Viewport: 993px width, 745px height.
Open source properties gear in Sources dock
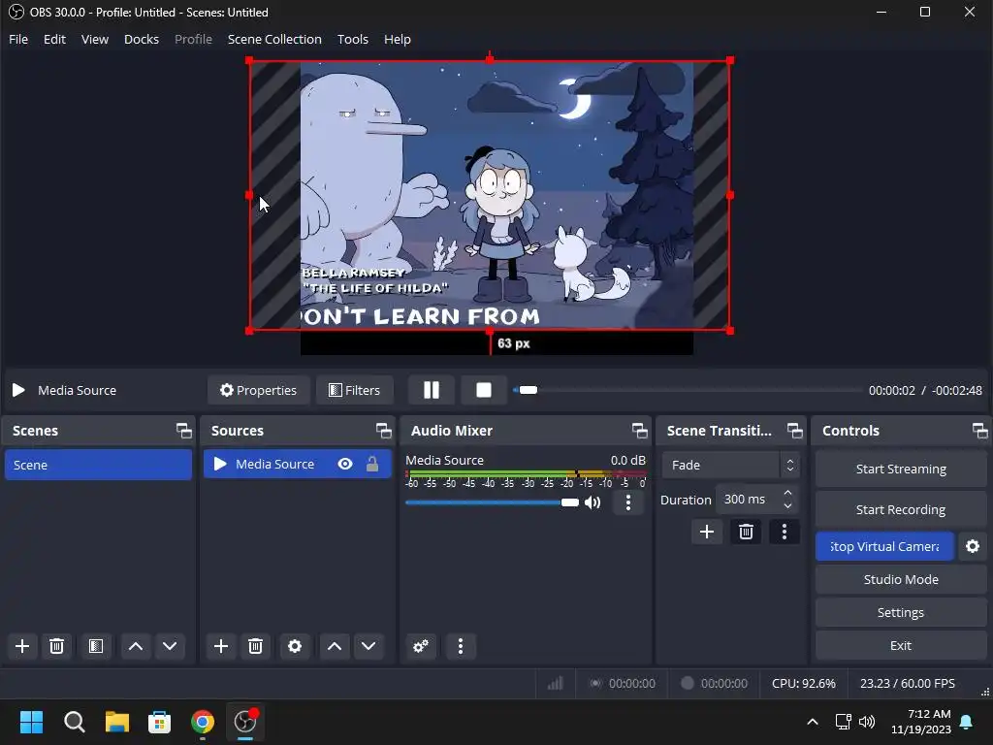pos(295,646)
